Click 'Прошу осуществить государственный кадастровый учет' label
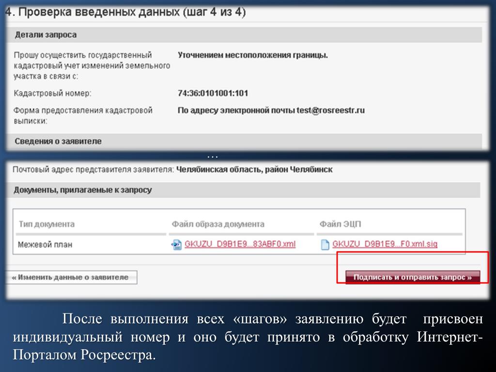496x372 pixels. (x=92, y=65)
